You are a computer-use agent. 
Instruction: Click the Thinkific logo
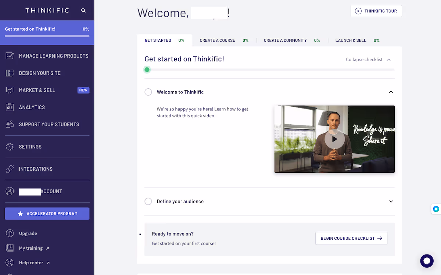click(47, 11)
